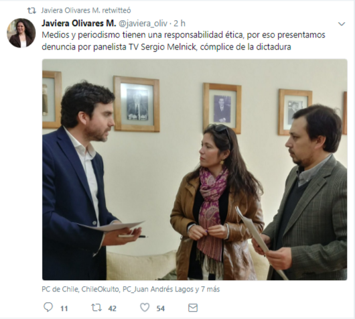Open the attached tweet photo
Screen dimensions: 355x319
194,170
